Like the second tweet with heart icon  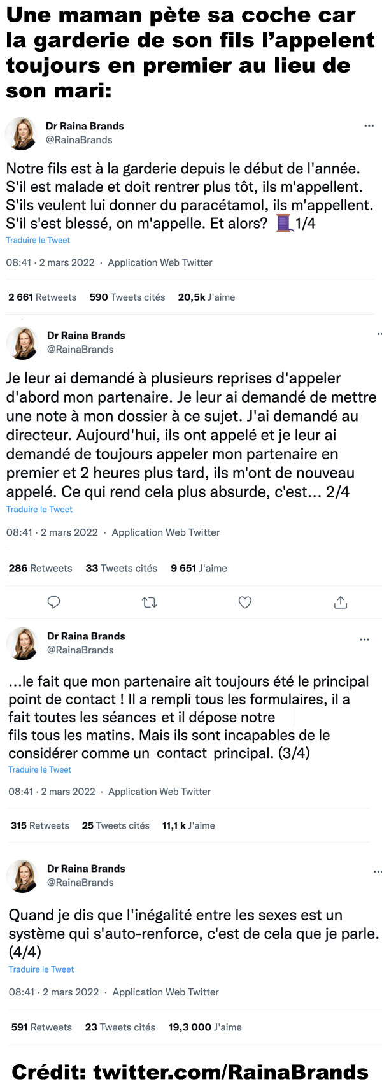coord(245,602)
